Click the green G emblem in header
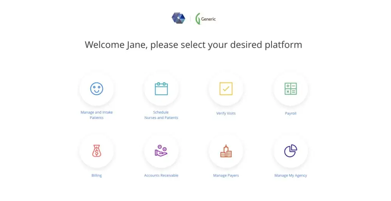This screenshot has width=391, height=201. point(197,19)
